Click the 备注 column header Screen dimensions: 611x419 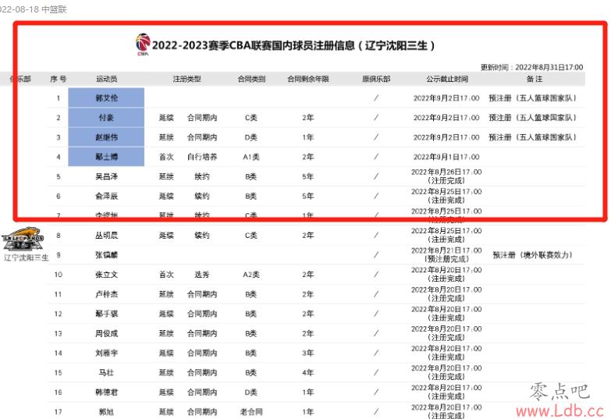535,79
